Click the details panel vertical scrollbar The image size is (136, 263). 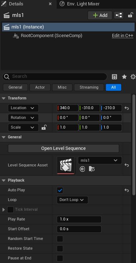coord(133,145)
